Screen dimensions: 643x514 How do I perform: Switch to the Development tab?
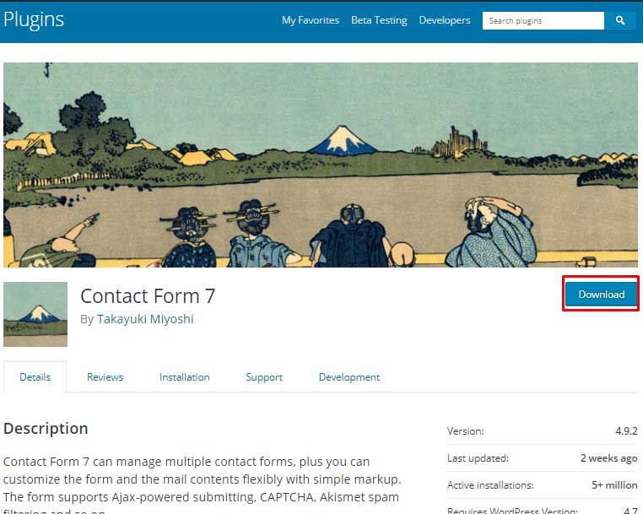349,377
